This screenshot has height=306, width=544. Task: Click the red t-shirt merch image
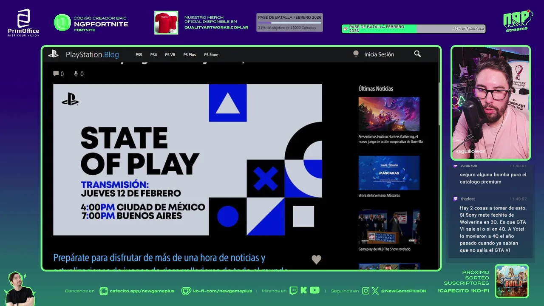click(x=166, y=23)
